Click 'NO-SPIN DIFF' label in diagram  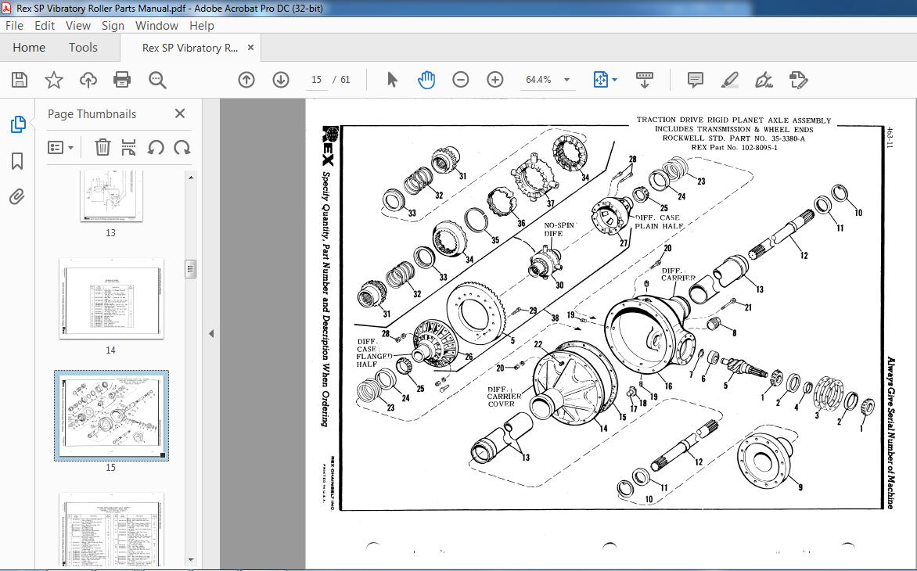coord(559,229)
